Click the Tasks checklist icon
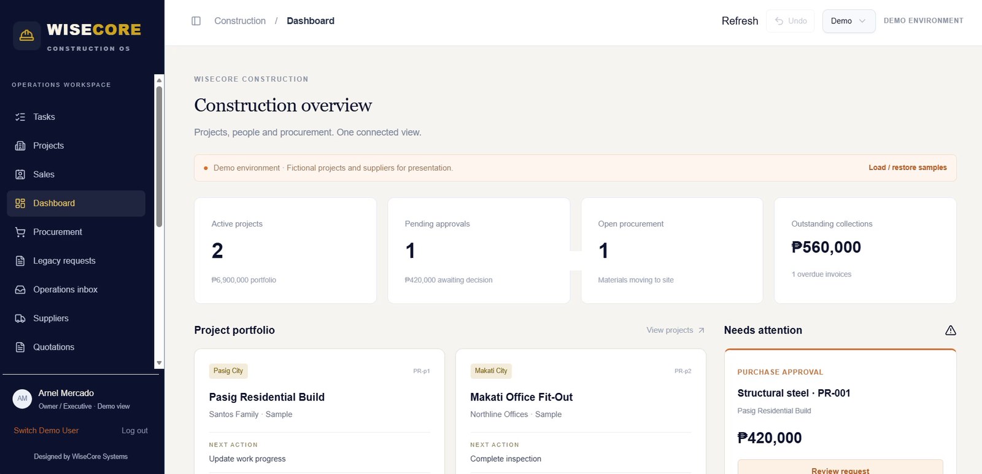Viewport: 982px width, 474px height. tap(20, 117)
